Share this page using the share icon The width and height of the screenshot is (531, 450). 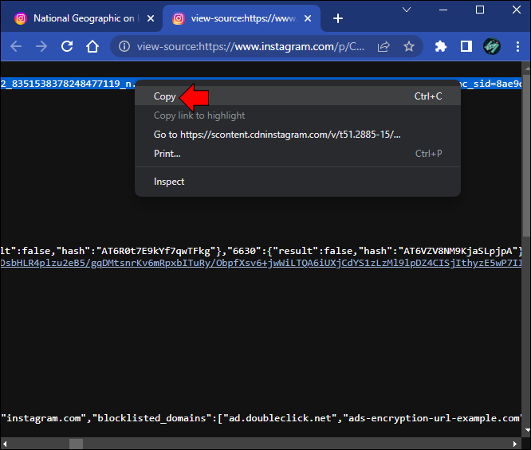coord(383,46)
